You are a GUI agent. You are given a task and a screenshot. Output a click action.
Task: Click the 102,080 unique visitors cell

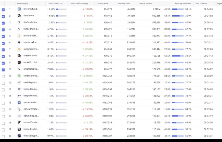[x=156, y=136]
